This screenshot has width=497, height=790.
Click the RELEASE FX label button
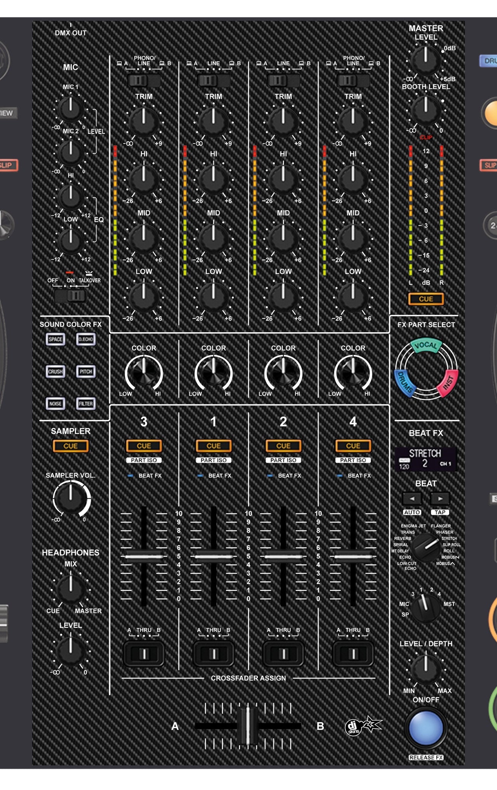[x=426, y=757]
